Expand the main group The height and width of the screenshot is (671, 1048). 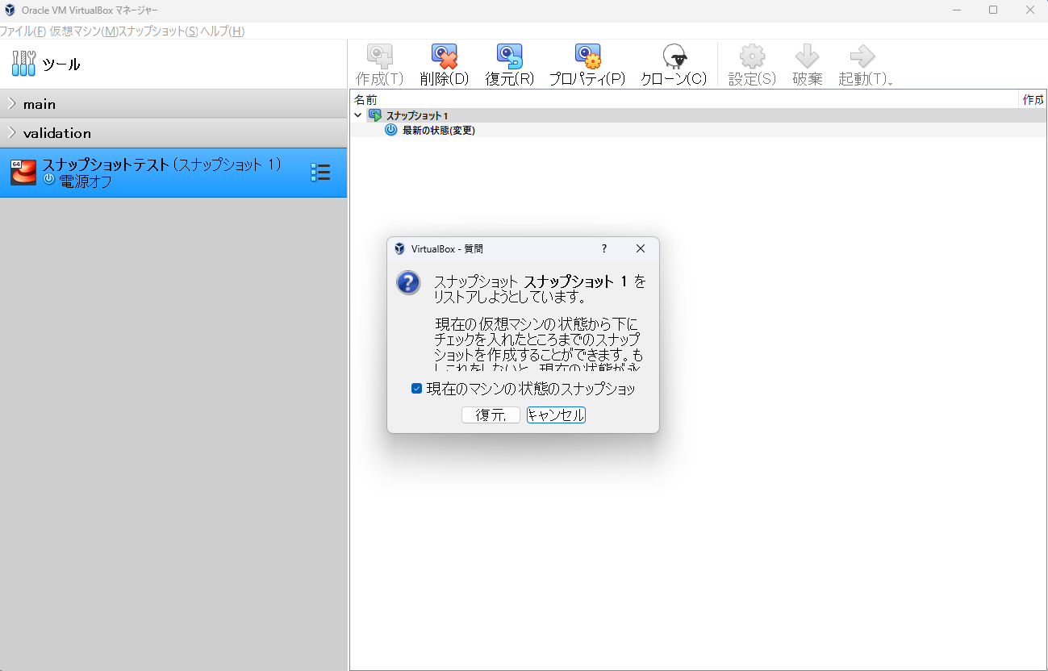point(13,103)
